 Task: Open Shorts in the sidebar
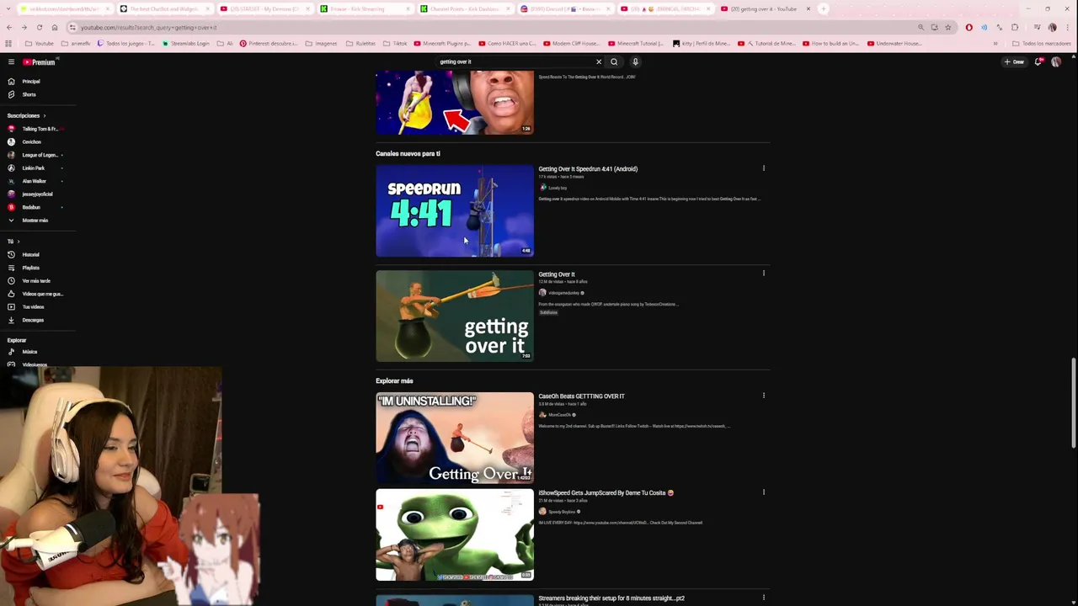29,94
